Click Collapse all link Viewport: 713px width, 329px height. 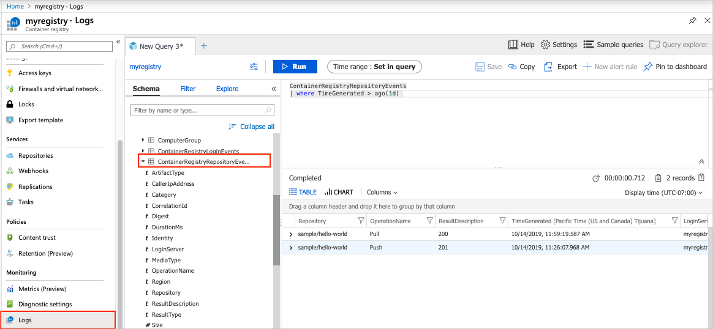[x=251, y=127]
